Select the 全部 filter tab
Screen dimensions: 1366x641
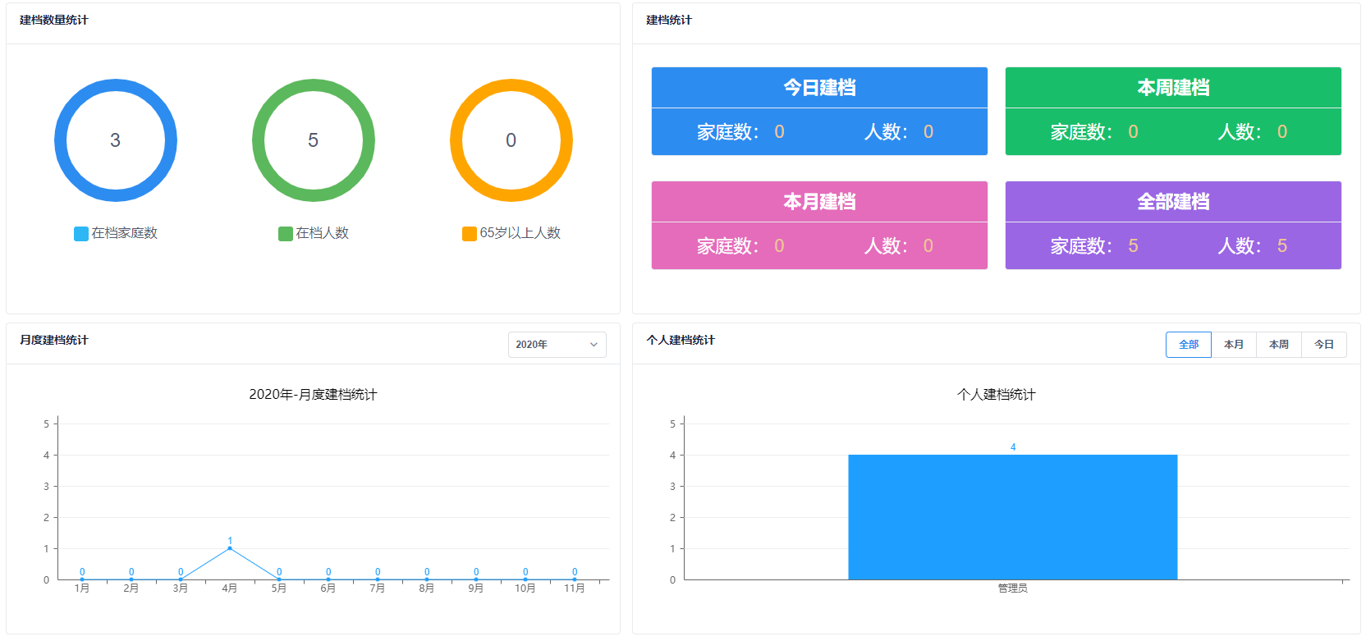pyautogui.click(x=1188, y=345)
